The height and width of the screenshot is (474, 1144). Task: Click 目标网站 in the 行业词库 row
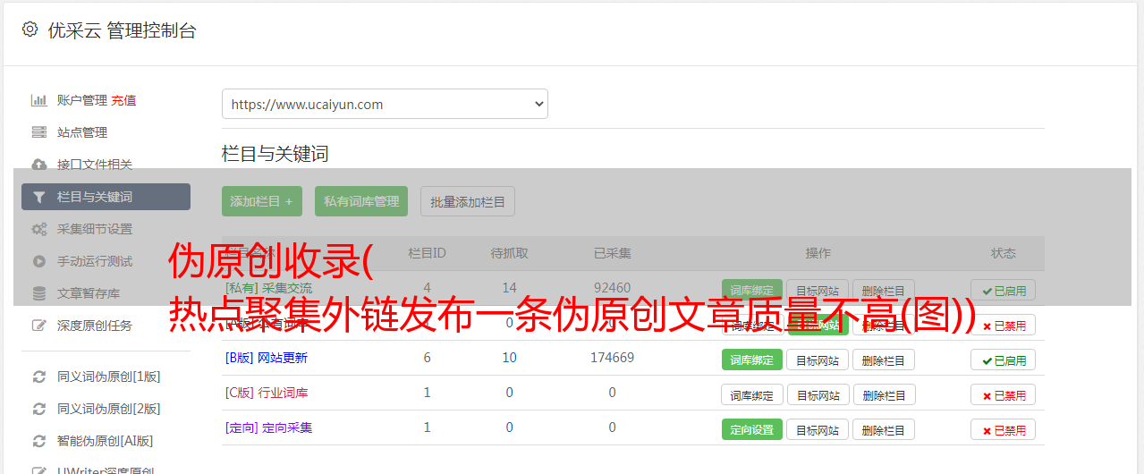tap(818, 394)
